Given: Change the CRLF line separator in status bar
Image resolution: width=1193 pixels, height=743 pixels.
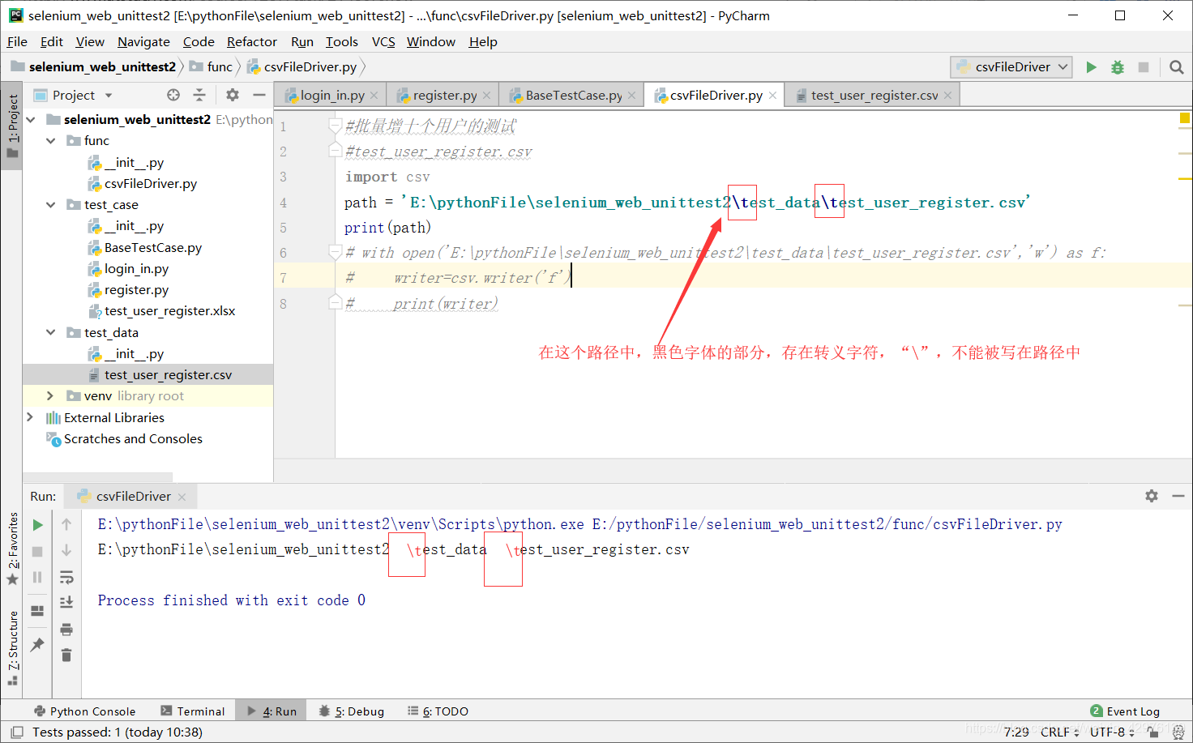Looking at the screenshot, I should coord(1059,732).
